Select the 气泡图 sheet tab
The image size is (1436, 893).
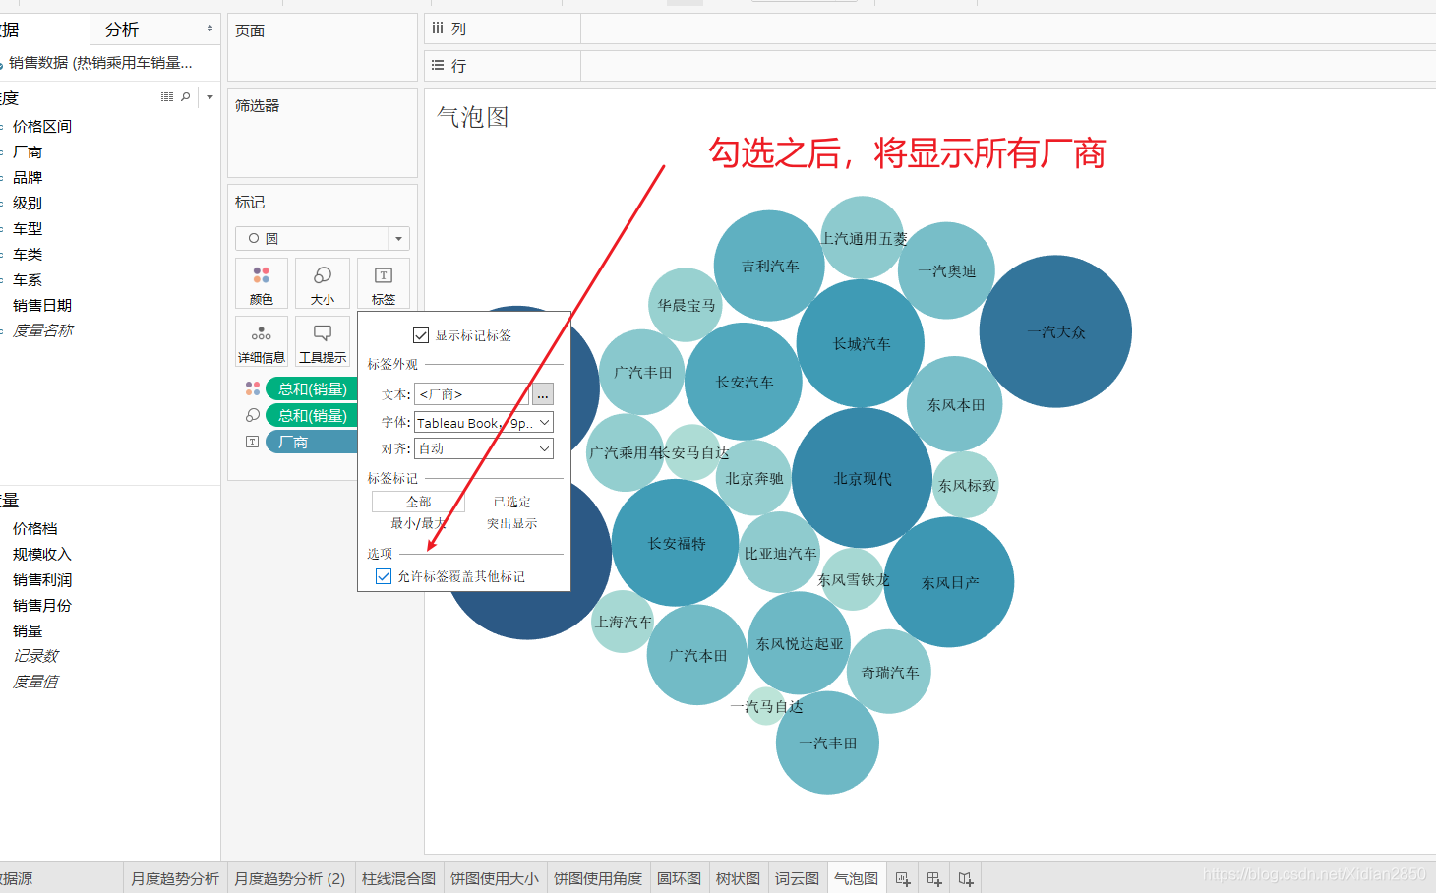(857, 878)
